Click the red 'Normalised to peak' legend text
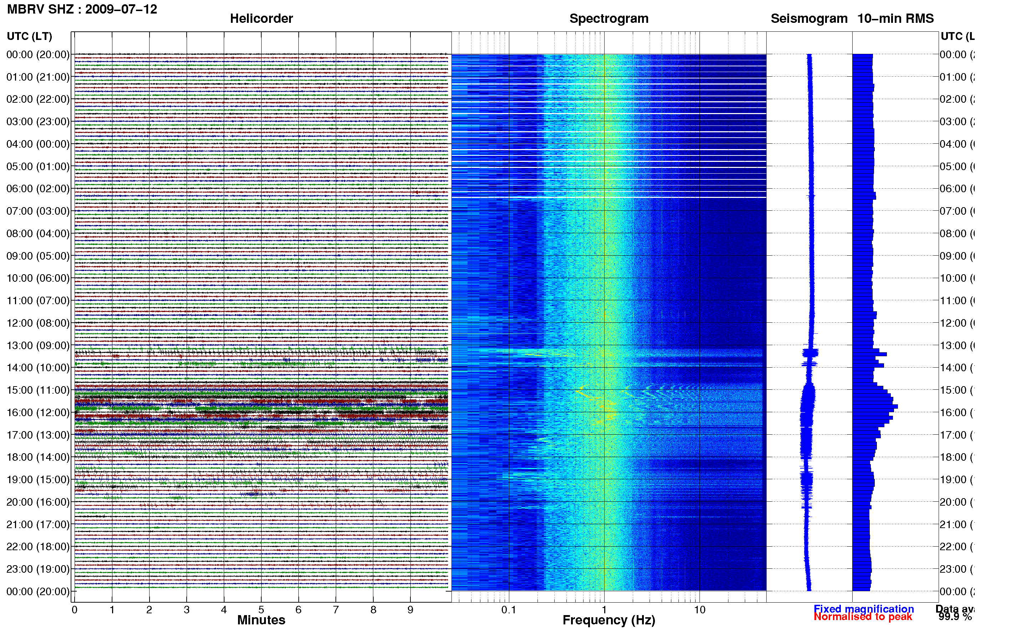The image size is (1015, 634). coord(863,617)
